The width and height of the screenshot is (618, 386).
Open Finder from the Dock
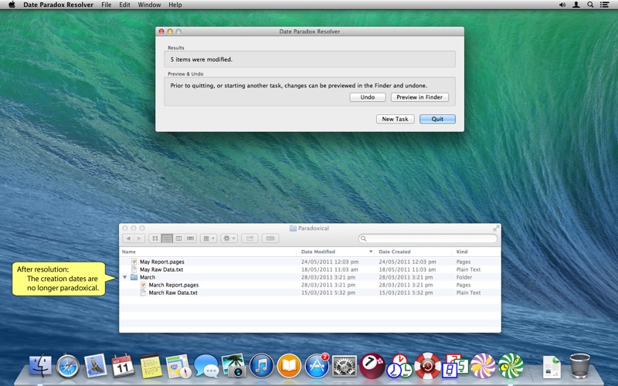click(41, 366)
